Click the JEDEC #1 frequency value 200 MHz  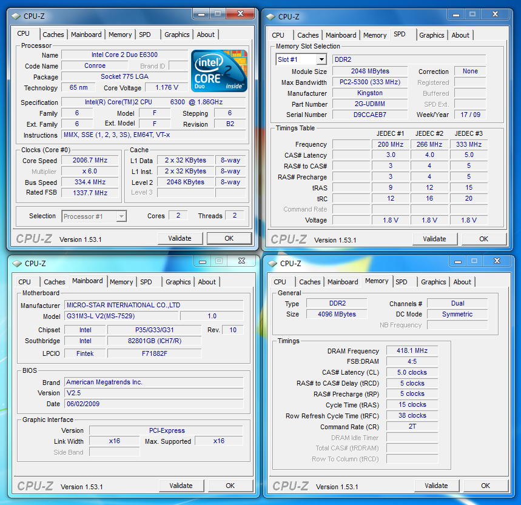pyautogui.click(x=391, y=144)
